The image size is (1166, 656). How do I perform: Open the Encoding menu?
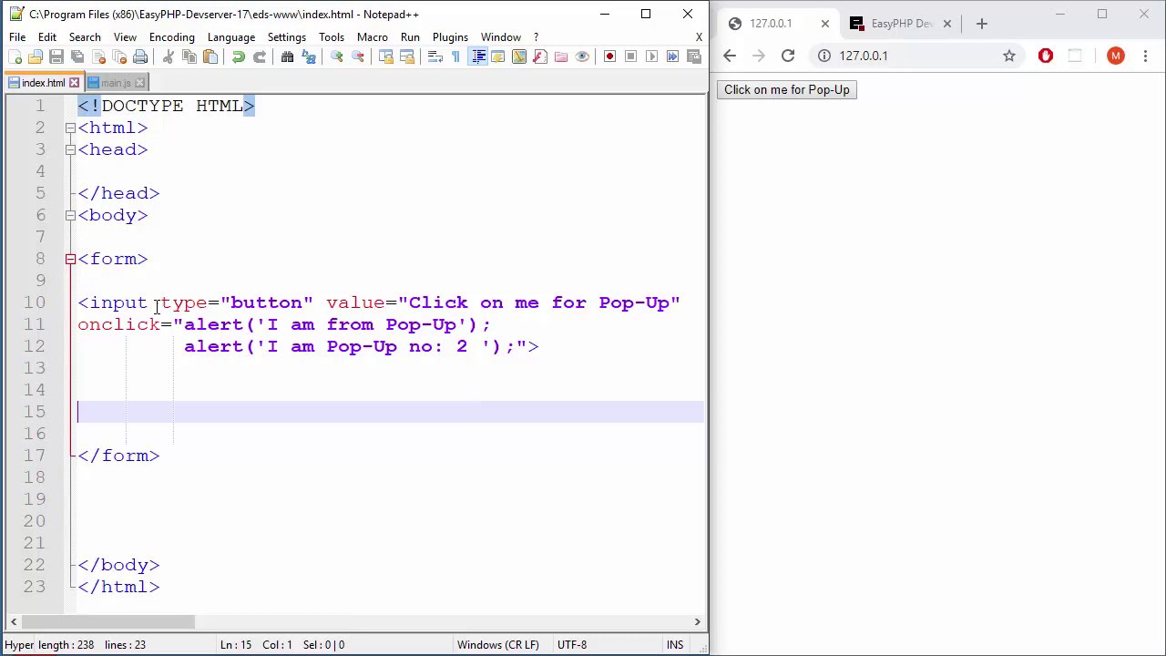[172, 37]
